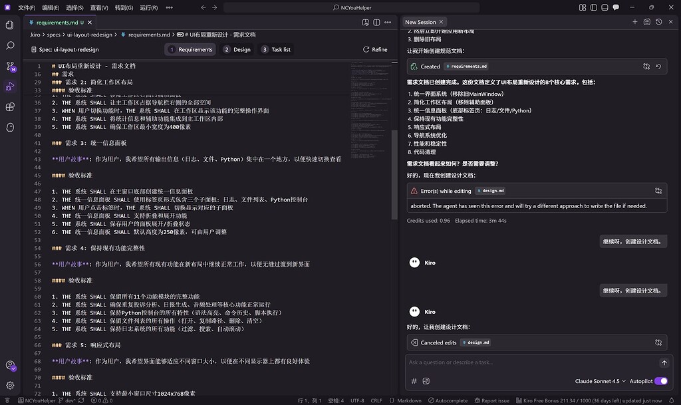Select the Requirements spec tab
The height and width of the screenshot is (405, 681).
coord(190,49)
